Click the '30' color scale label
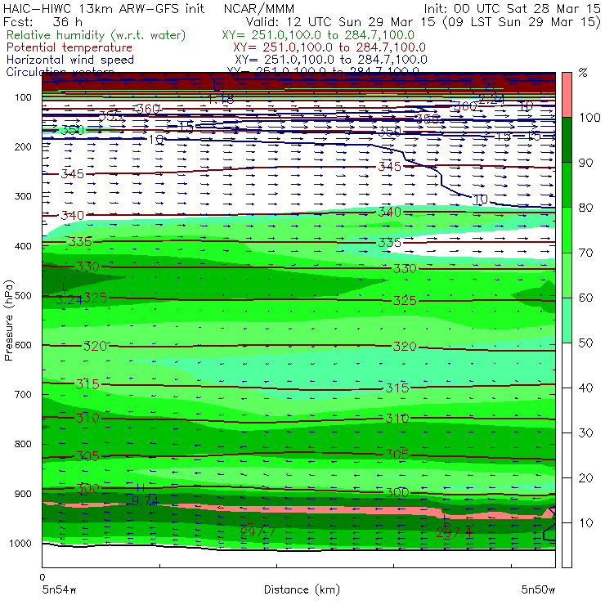605x605 pixels. 585,433
